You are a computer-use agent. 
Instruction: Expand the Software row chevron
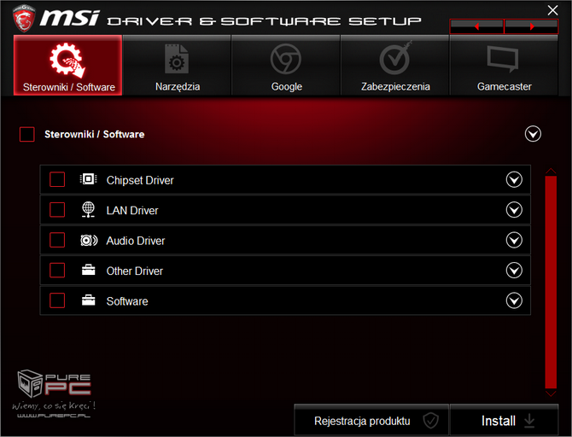click(x=514, y=300)
